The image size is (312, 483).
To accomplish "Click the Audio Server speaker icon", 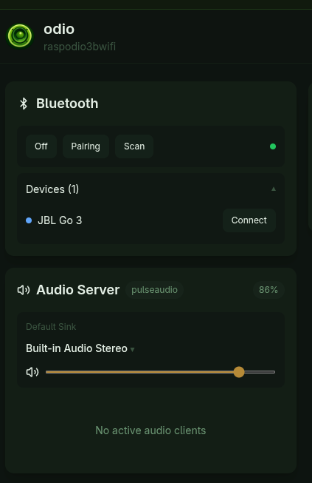I will 24,290.
